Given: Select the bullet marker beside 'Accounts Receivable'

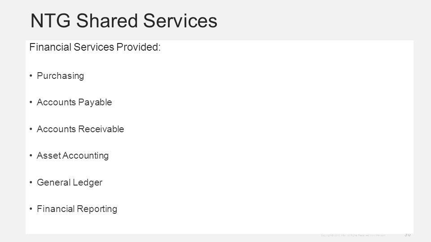Looking at the screenshot, I should 31,129.
